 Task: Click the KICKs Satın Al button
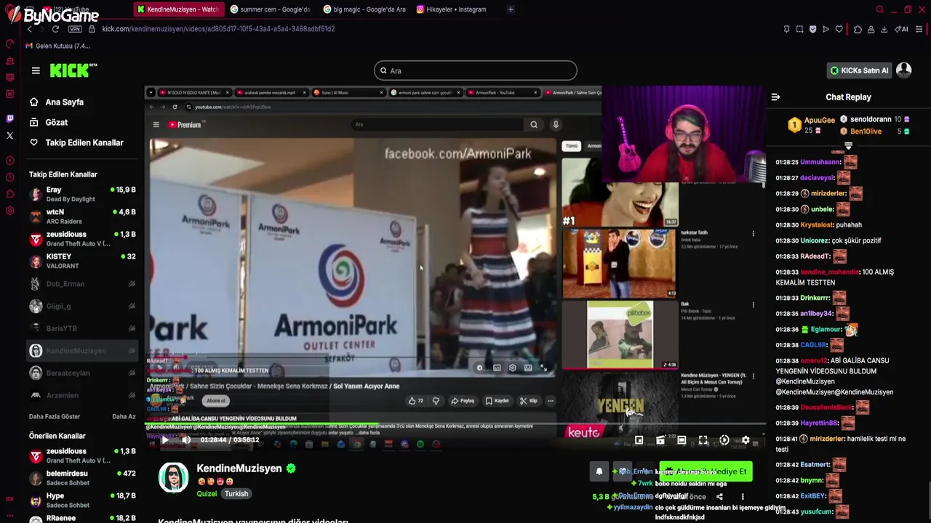coord(859,70)
